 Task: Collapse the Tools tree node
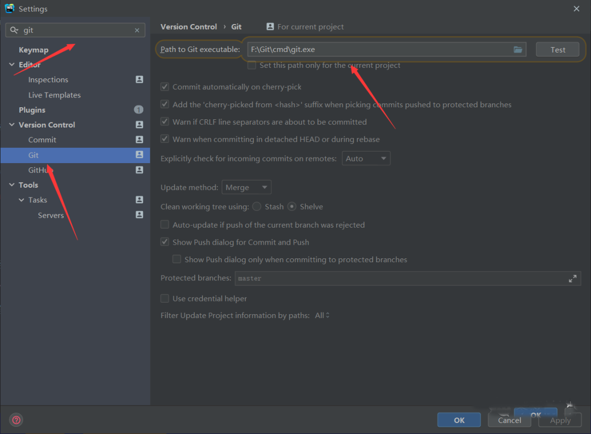(x=11, y=185)
